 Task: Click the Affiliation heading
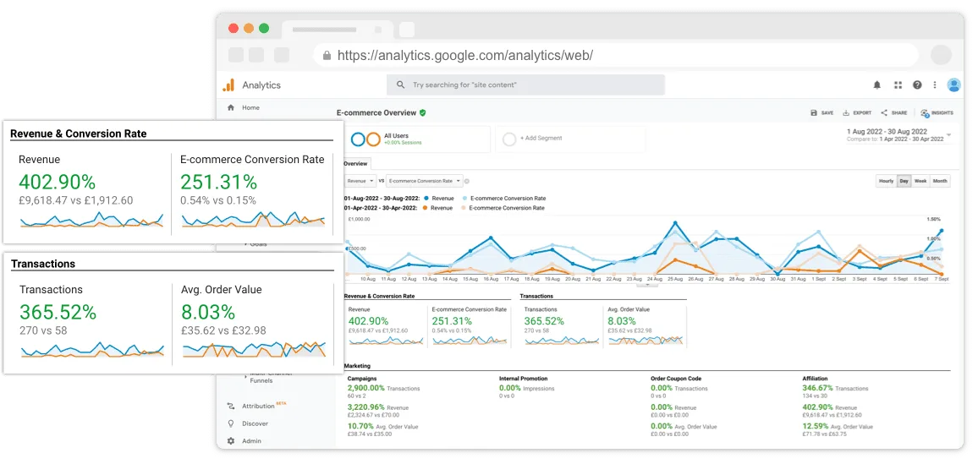815,378
